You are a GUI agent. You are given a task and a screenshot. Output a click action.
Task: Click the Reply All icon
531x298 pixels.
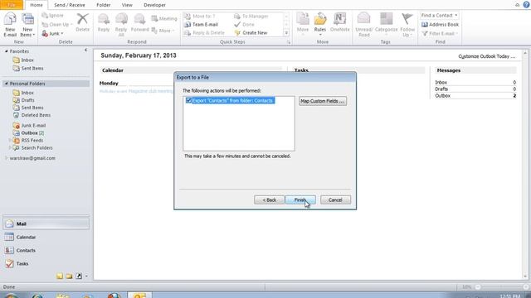tap(121, 24)
